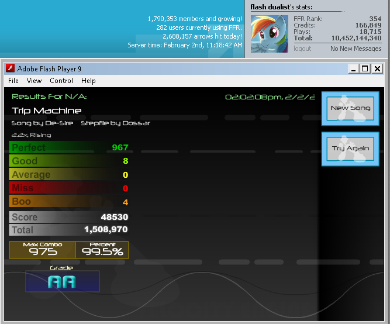
Task: Click the flash dualist's stats heading
Action: pos(281,7)
